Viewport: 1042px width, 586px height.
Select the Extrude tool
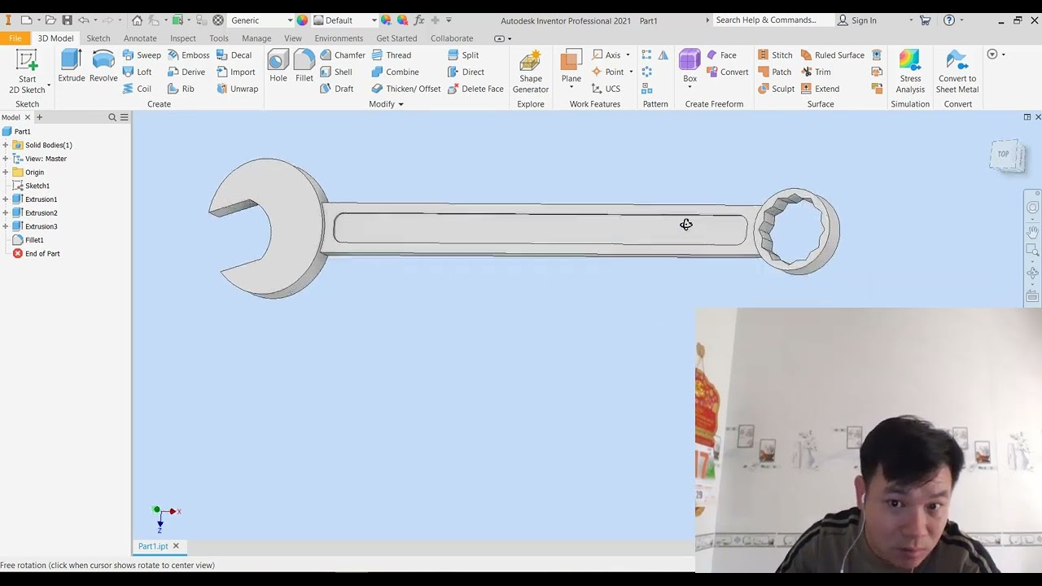point(72,67)
